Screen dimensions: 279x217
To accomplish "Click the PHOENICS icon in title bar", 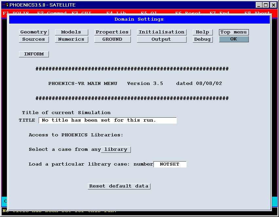I will coord(5,5).
